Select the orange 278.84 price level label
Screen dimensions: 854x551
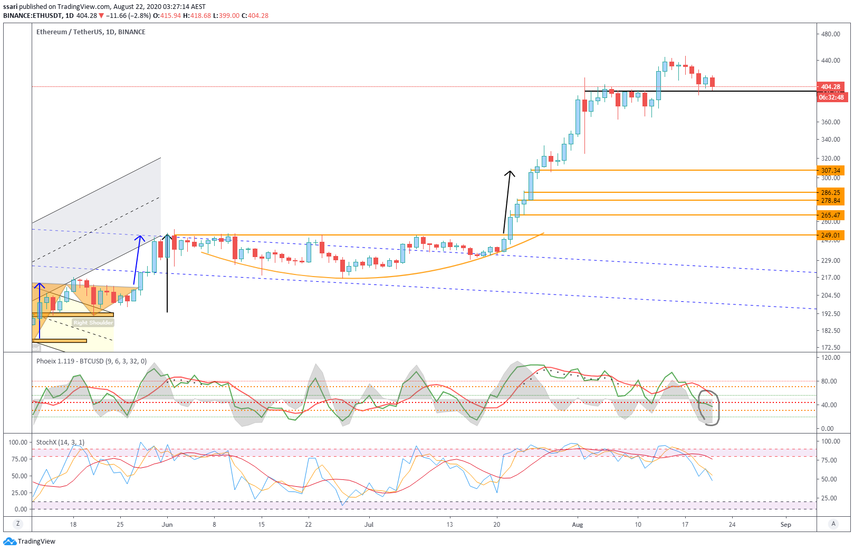click(x=831, y=201)
